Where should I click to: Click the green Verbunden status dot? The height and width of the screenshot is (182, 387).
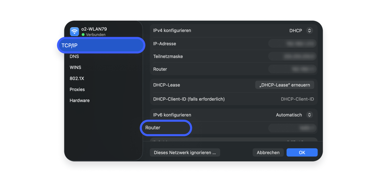click(83, 35)
